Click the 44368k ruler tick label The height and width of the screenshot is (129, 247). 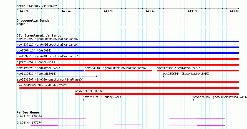[x=235, y=11]
